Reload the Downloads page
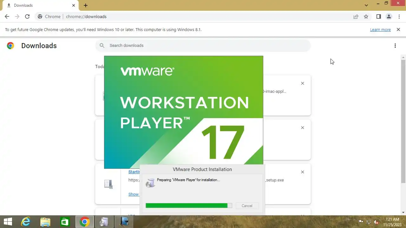 click(x=27, y=16)
